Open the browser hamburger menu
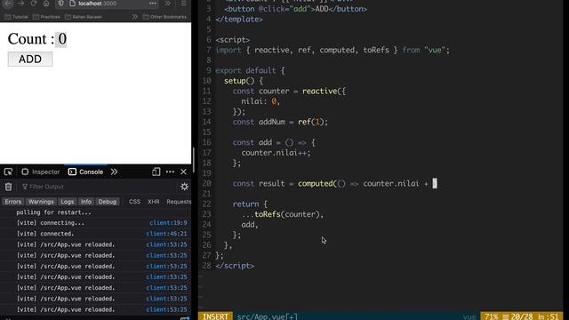 pos(184,4)
